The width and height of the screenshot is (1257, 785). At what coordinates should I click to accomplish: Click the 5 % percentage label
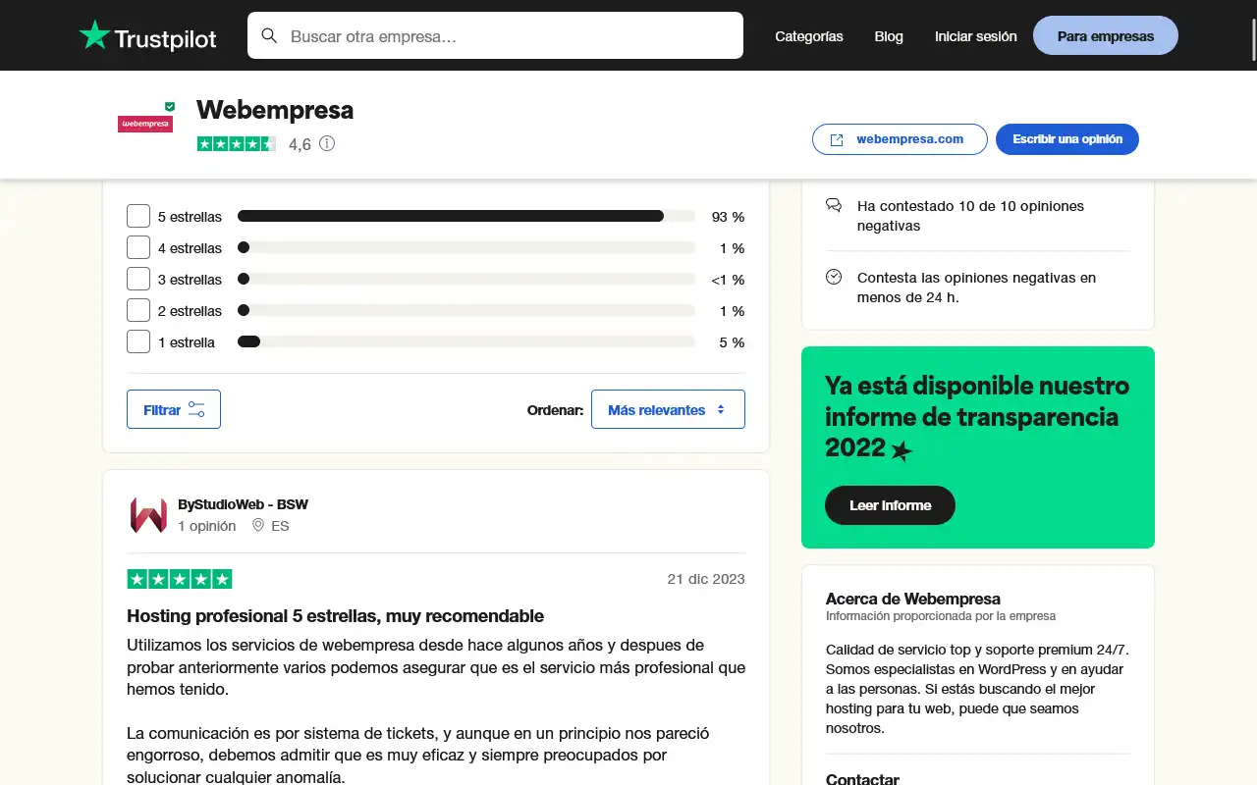pos(732,342)
